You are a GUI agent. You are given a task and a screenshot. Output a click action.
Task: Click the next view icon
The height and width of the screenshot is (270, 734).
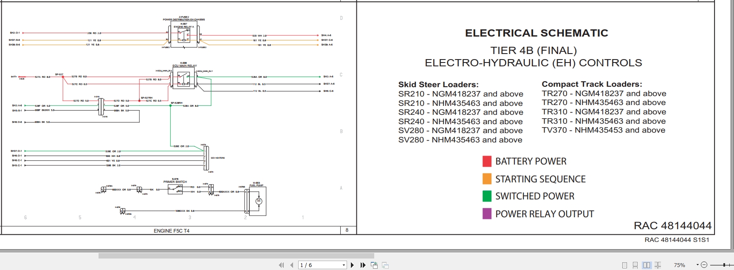pos(385,265)
